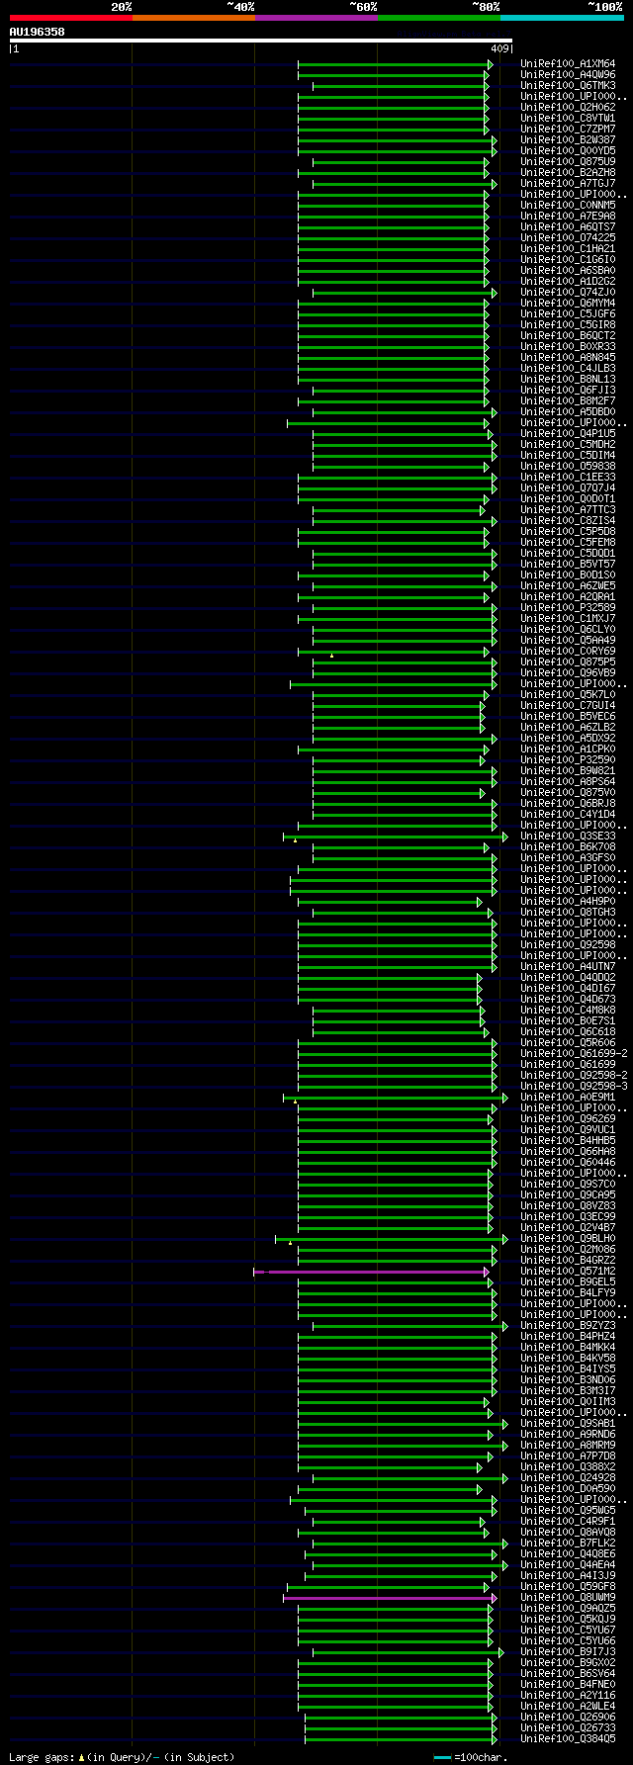633x1765 pixels.
Task: Select hit label UniRef100_B7FLK2
Action: [568, 1544]
